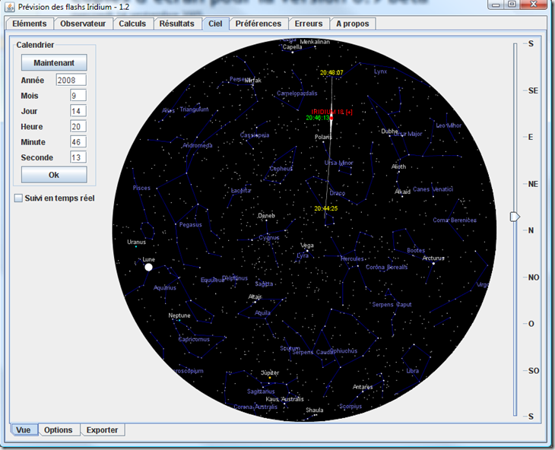Click the IRIDIUM 18 red satellite label
555x450 pixels.
pos(331,112)
